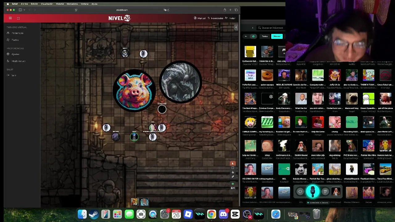Play the What the fok sound

pos(301,99)
